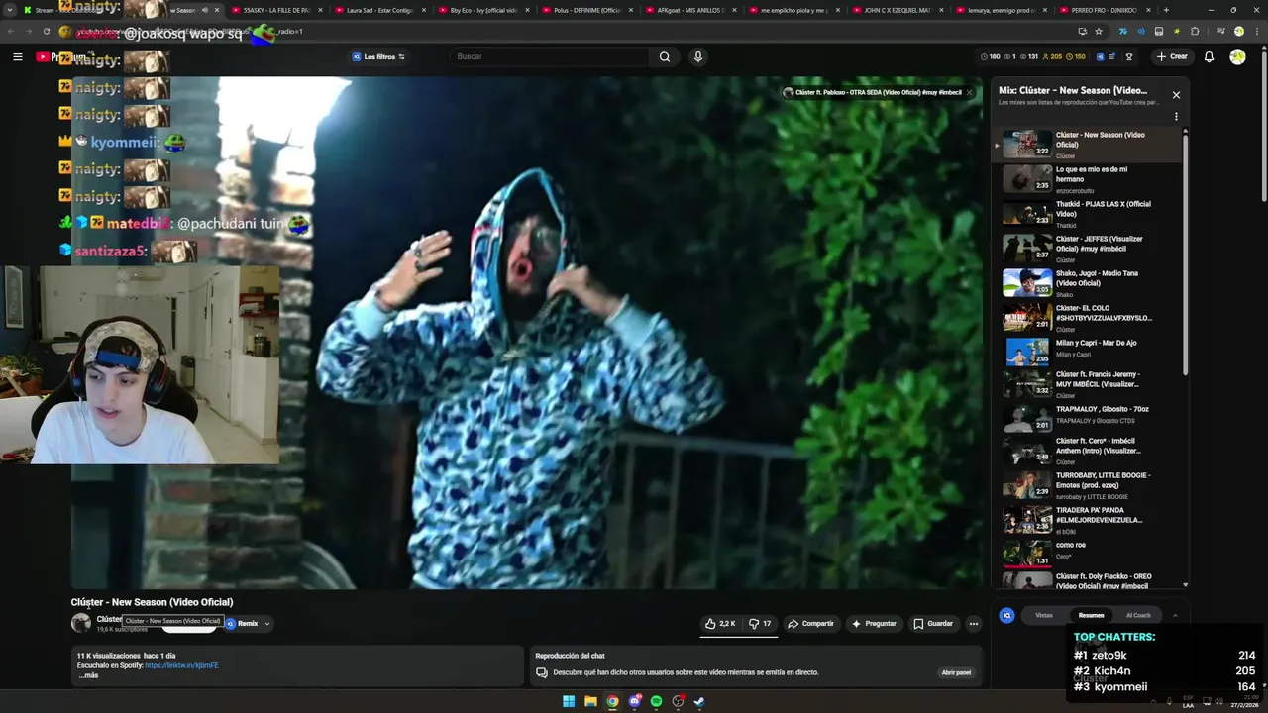Open Steam from taskbar
Viewport: 1268px width, 713px height.
point(699,701)
